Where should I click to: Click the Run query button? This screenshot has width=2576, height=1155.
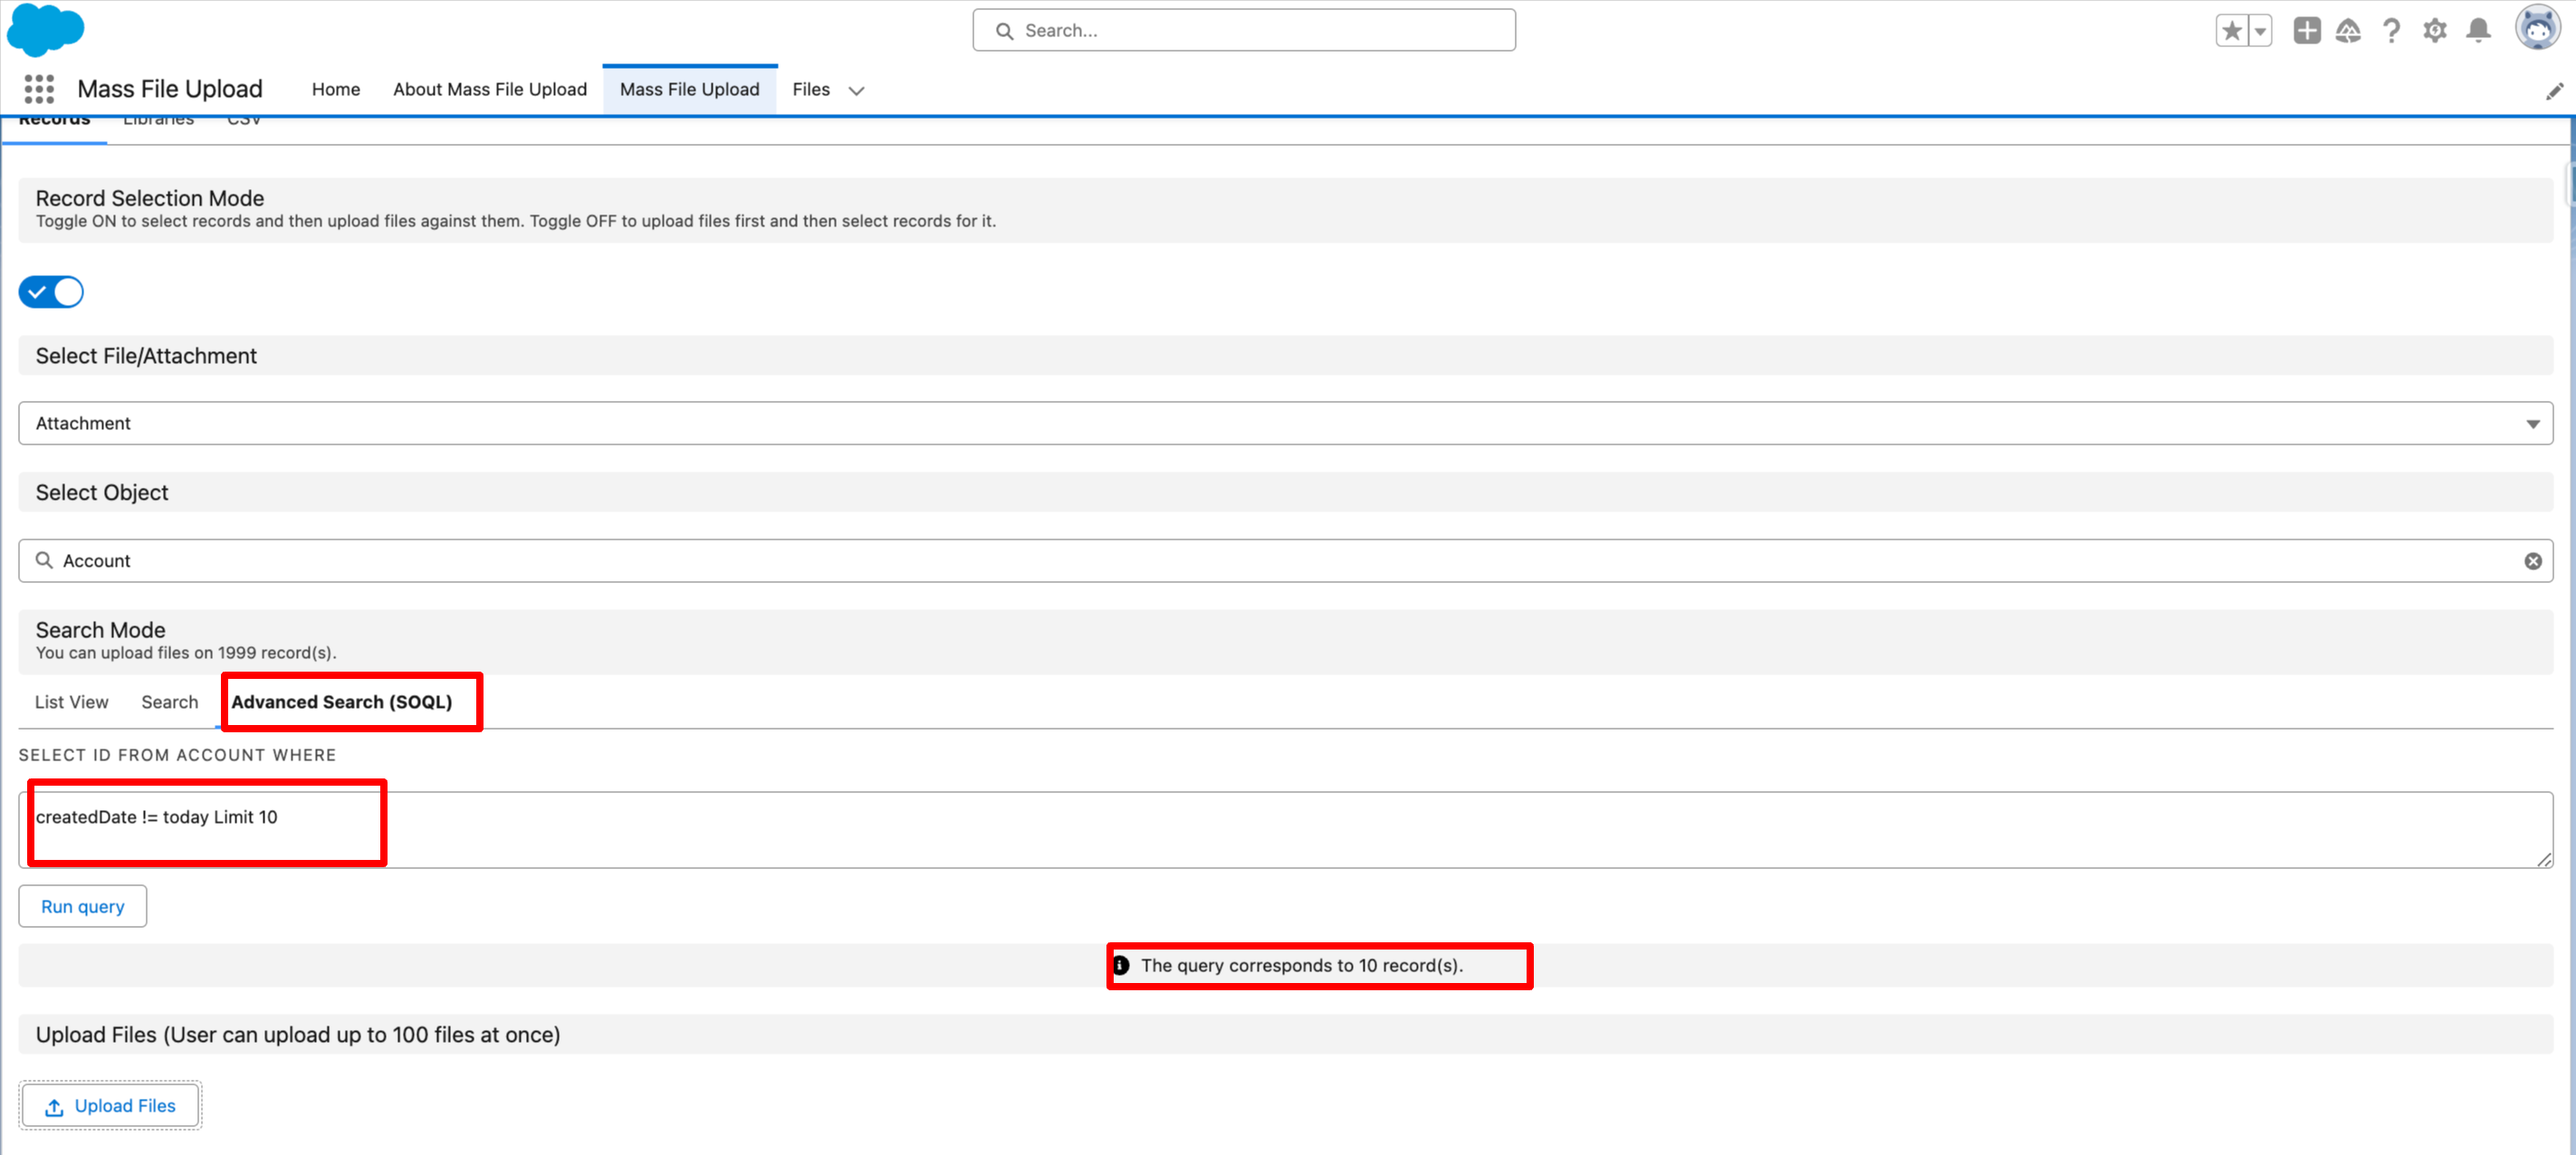coord(82,906)
